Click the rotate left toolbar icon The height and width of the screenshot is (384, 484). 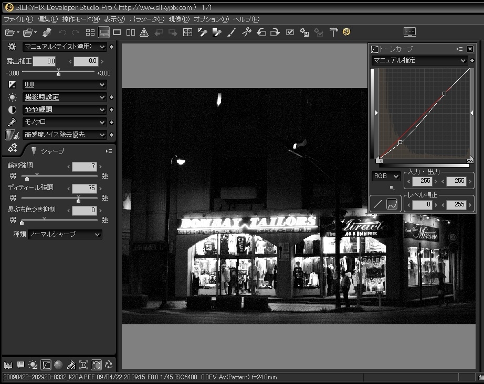tap(261, 32)
